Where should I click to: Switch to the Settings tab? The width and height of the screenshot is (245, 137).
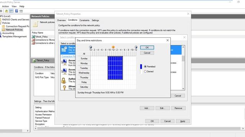(95, 20)
